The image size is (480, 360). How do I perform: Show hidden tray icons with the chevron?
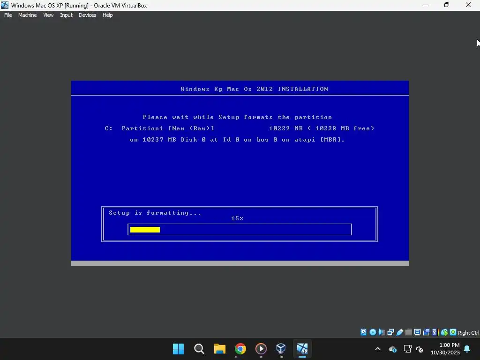tap(378, 349)
